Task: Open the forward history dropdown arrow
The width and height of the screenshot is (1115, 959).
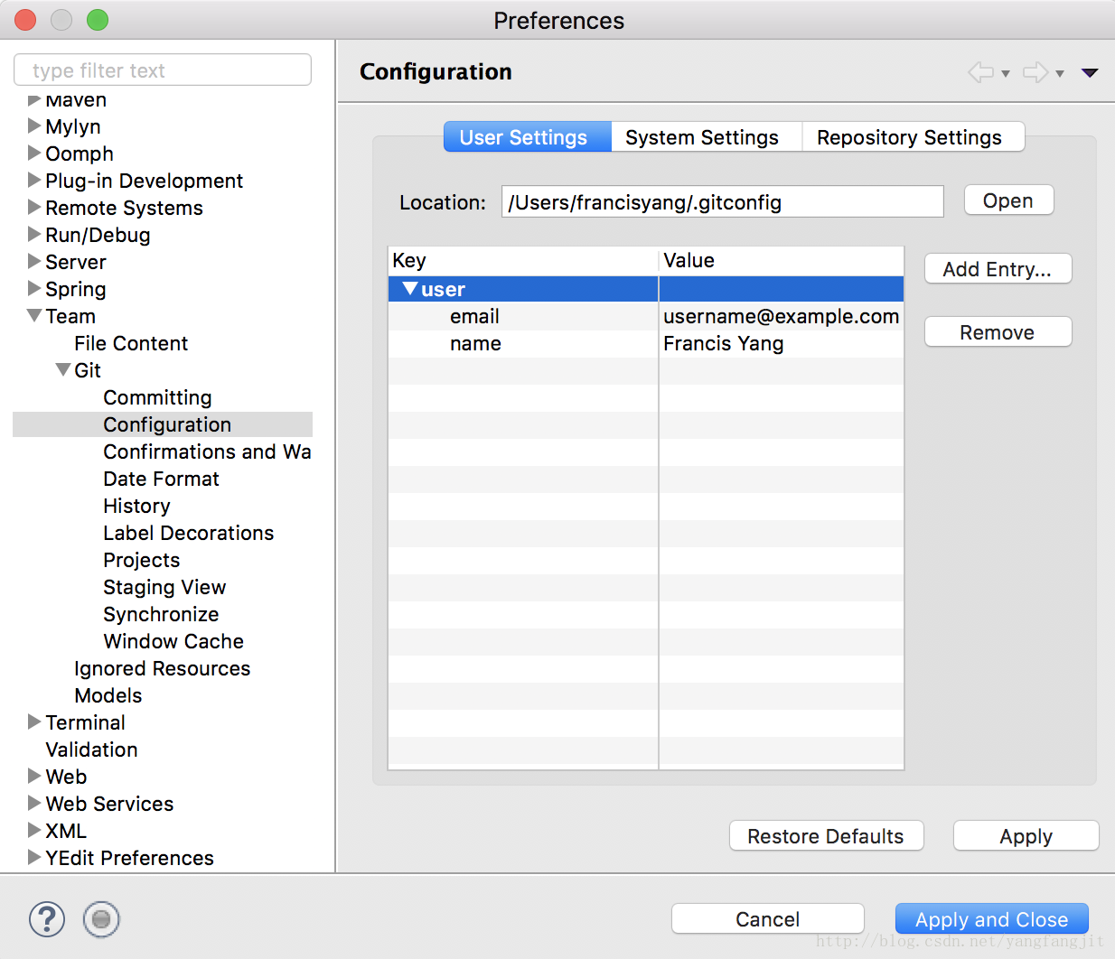Action: tap(1060, 74)
